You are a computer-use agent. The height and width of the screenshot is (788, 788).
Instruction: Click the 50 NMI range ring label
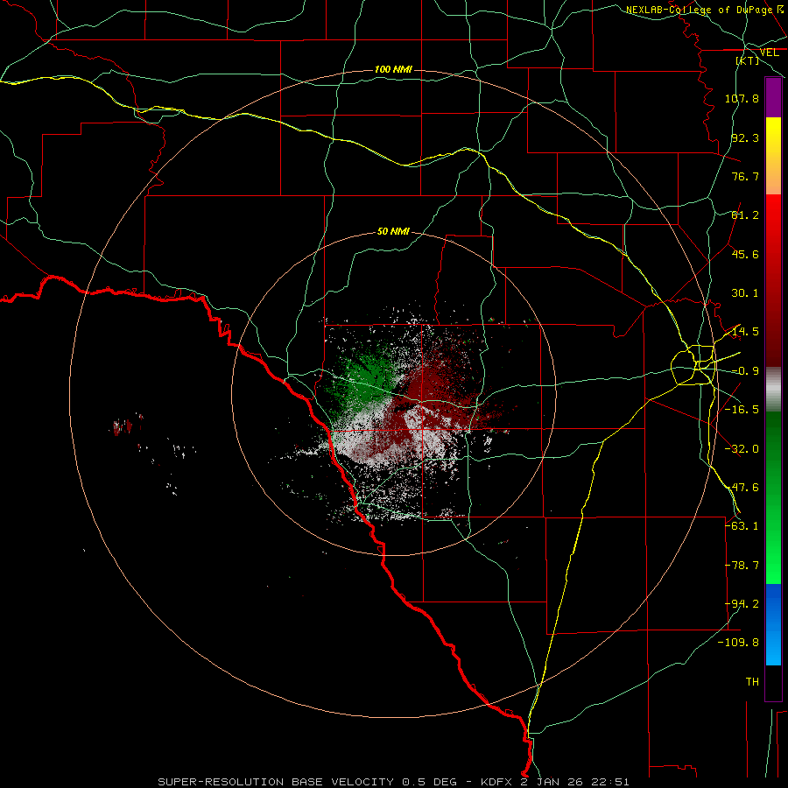(x=393, y=231)
